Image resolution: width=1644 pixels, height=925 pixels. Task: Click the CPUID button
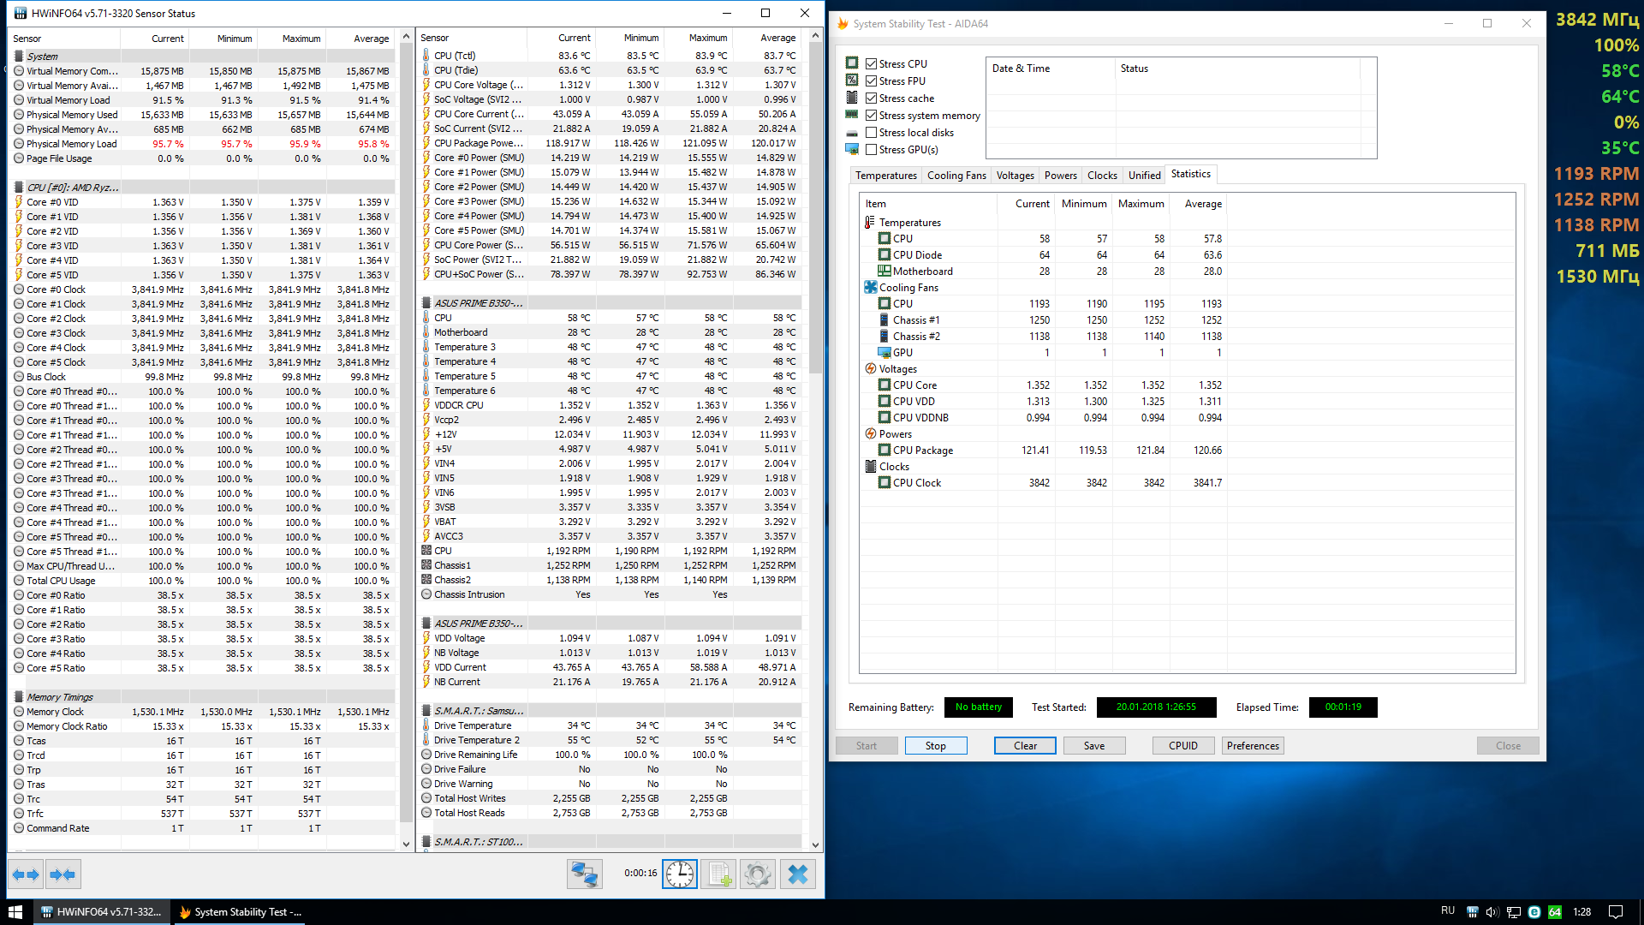pos(1182,746)
